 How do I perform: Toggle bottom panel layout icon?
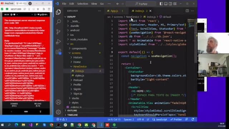166,4
